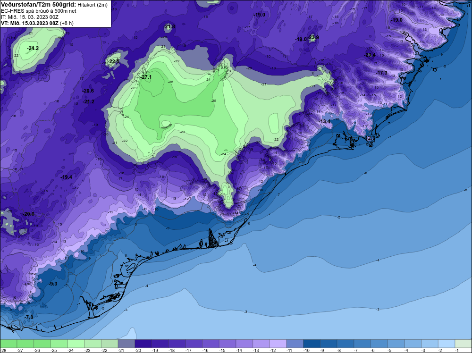Click the -26 legend scale label

36,350
